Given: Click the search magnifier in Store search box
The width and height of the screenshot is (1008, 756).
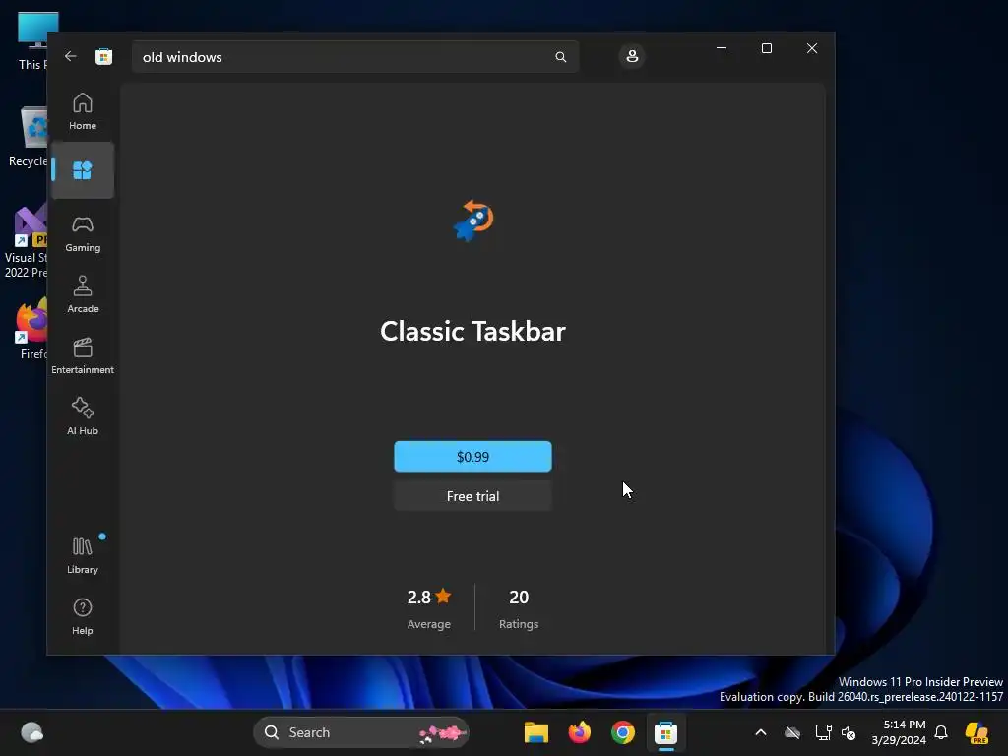Looking at the screenshot, I should [560, 57].
